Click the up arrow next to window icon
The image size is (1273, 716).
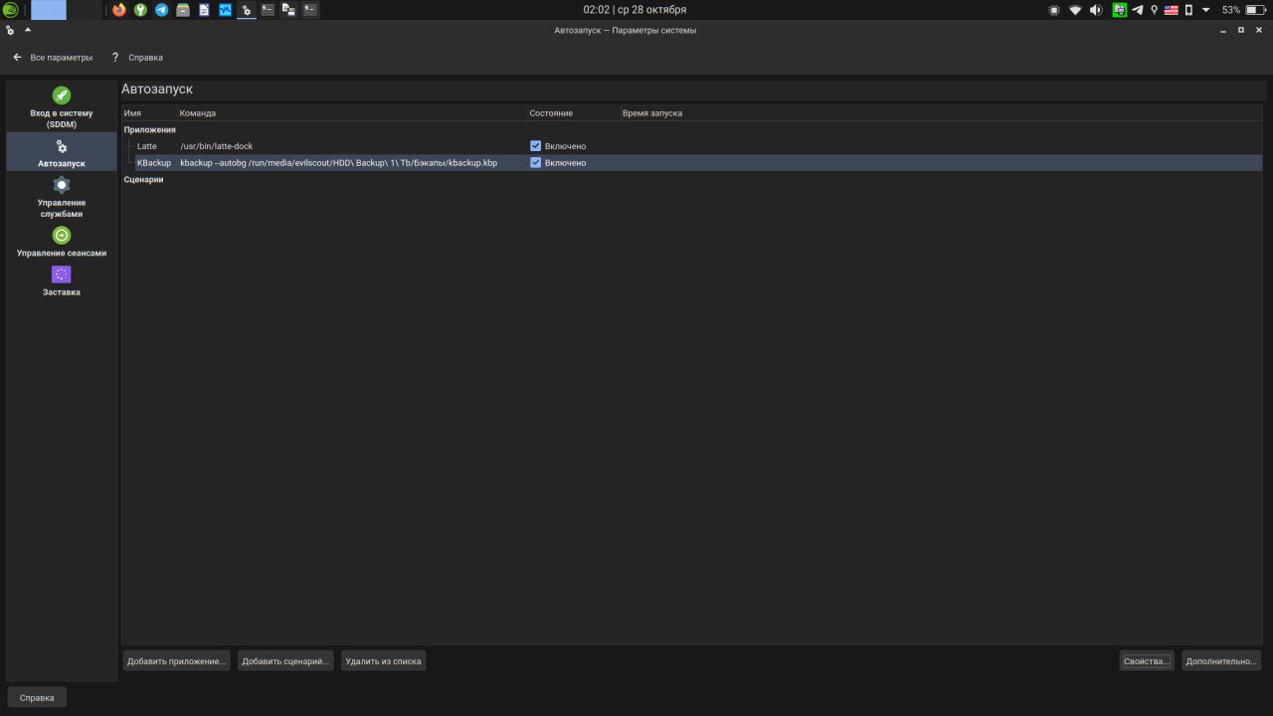[28, 30]
